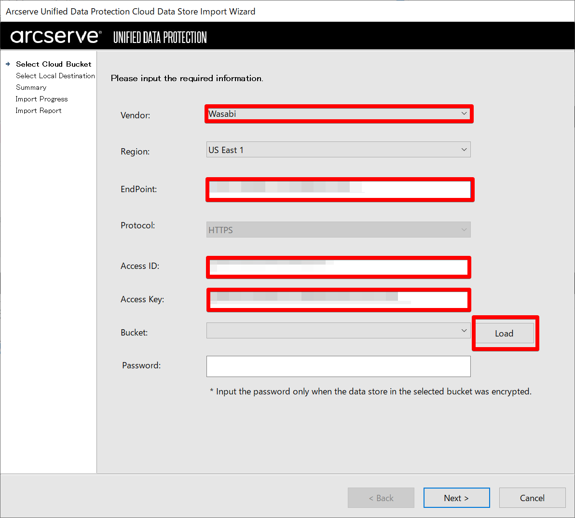Click the Access Key input field

339,300
